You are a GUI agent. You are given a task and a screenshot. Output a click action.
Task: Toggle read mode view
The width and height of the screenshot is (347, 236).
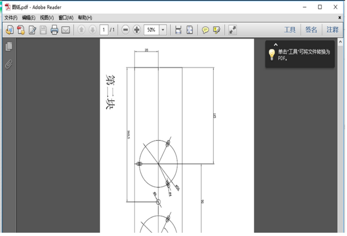pos(233,30)
